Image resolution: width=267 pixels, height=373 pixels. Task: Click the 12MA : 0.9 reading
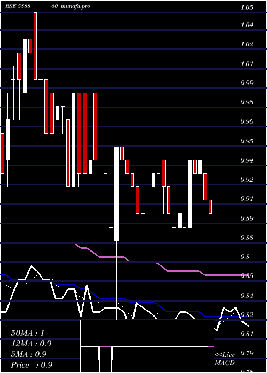click(x=31, y=344)
